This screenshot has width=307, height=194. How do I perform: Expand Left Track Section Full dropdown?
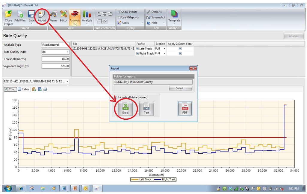pyautogui.click(x=165, y=49)
